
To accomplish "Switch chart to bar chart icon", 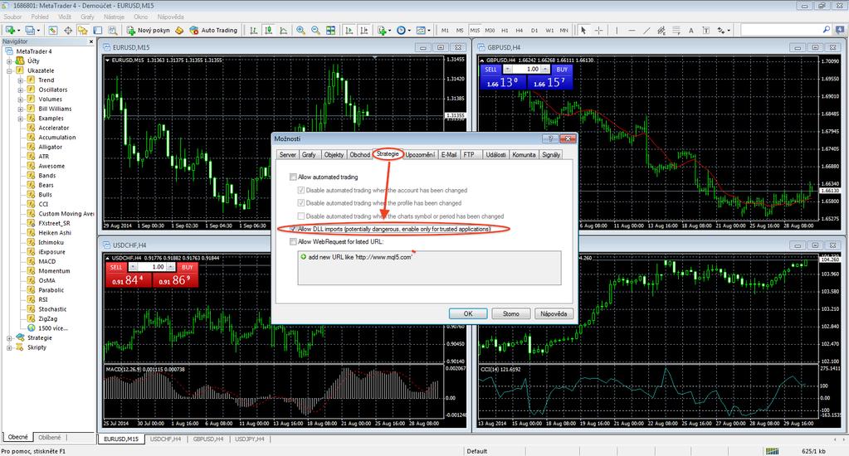I will pos(253,31).
